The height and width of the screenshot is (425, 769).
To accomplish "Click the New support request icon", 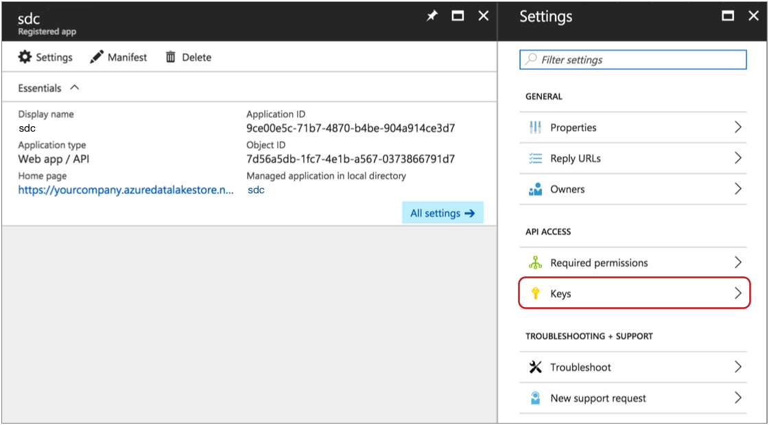I will [x=535, y=398].
